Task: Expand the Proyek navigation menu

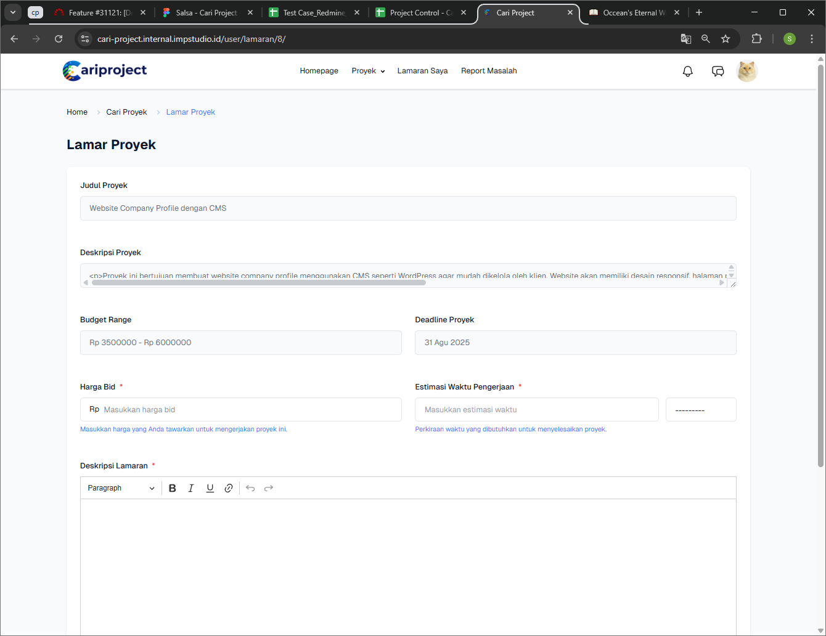Action: [368, 71]
